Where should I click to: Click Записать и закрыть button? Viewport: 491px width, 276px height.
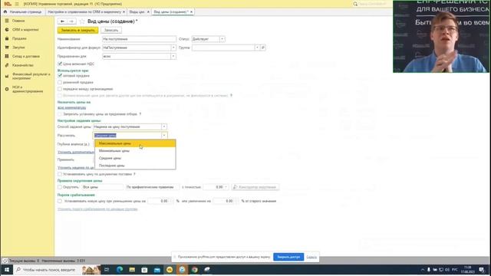(x=77, y=31)
